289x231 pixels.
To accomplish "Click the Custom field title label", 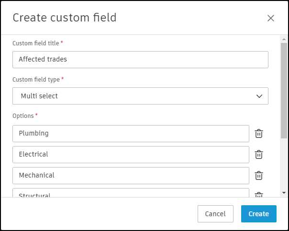I will coord(36,43).
